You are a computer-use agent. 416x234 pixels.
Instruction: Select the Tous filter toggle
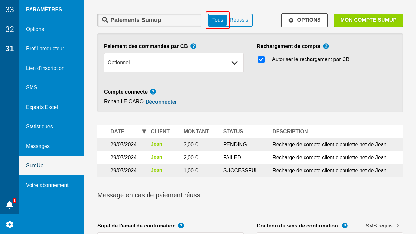(x=217, y=20)
